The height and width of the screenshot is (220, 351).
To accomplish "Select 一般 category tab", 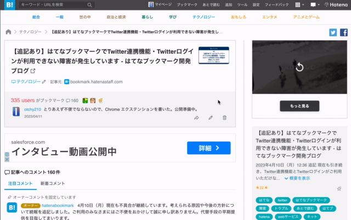I will (60, 17).
